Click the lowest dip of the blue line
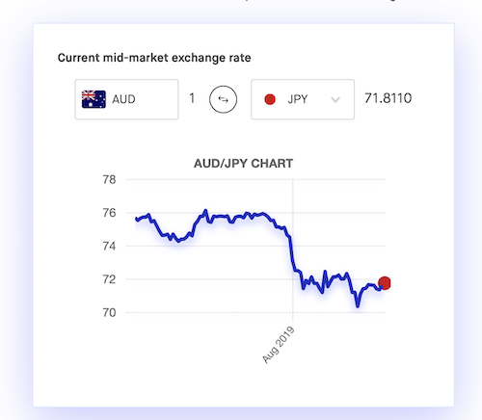 click(x=358, y=305)
